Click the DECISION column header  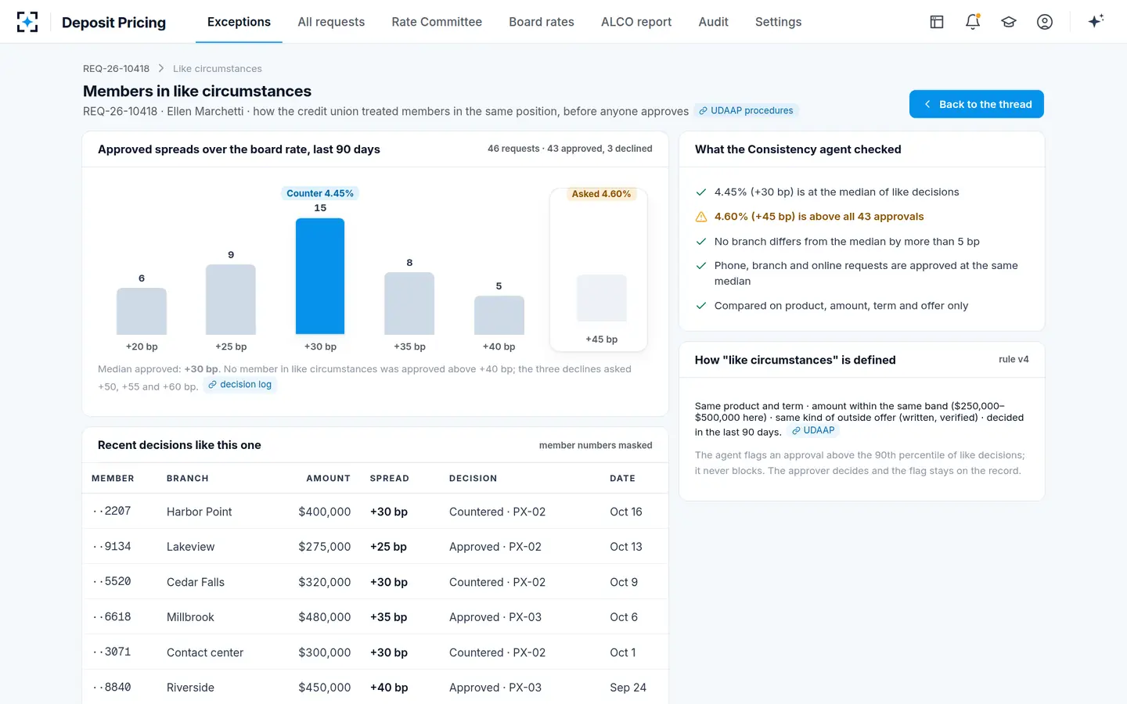pyautogui.click(x=473, y=479)
